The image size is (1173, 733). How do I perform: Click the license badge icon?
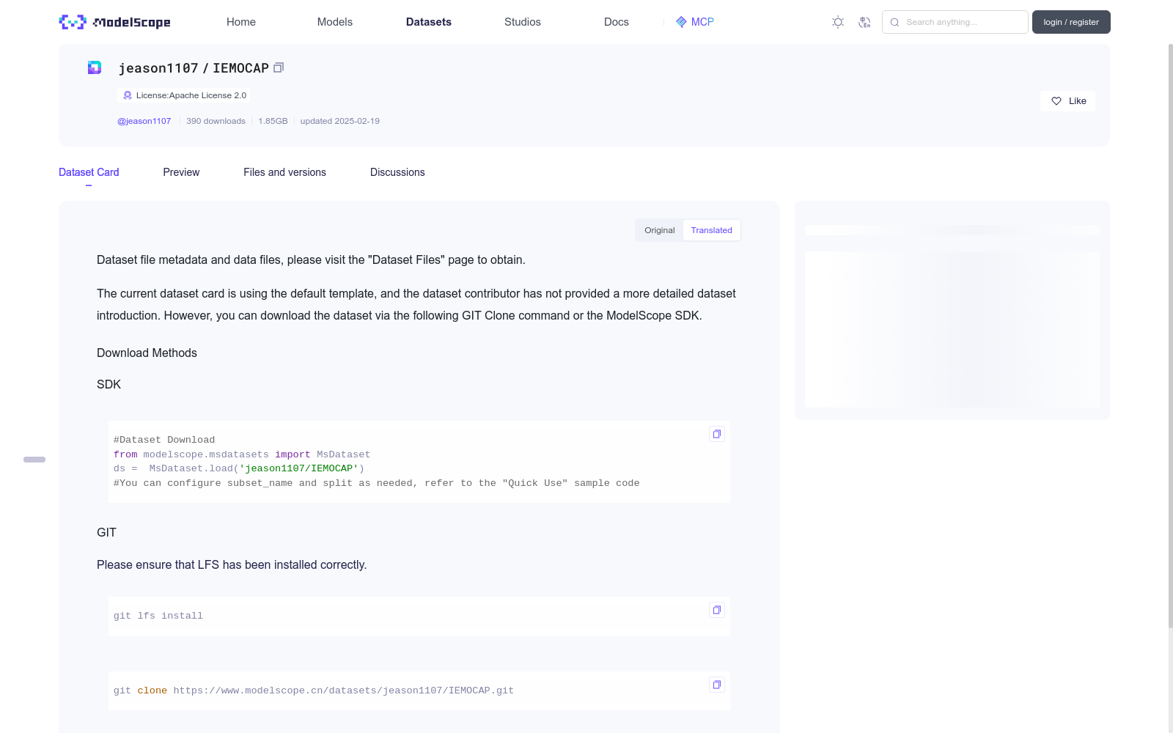pos(128,95)
